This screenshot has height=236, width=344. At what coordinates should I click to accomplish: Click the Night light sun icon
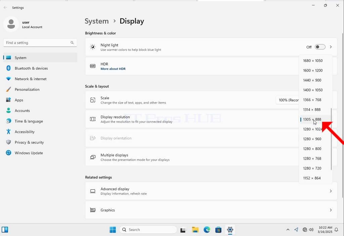pos(93,47)
